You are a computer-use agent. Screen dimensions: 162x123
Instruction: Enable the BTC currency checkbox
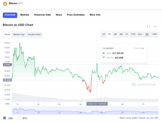pyautogui.click(x=19, y=118)
